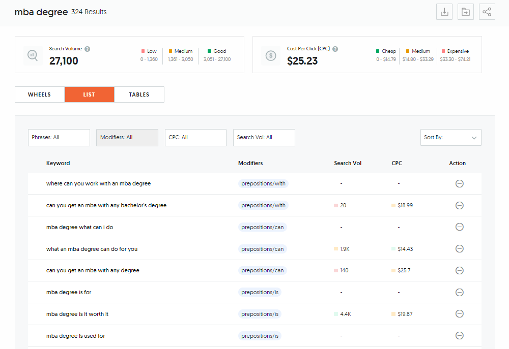This screenshot has height=349, width=509.
Task: Expand the Sort By dropdown
Action: click(x=450, y=137)
